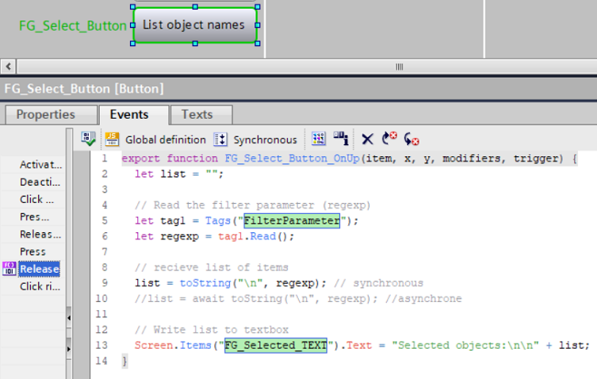The image size is (597, 379).
Task: Click the purple function icon beside Release
Action: coord(10,269)
